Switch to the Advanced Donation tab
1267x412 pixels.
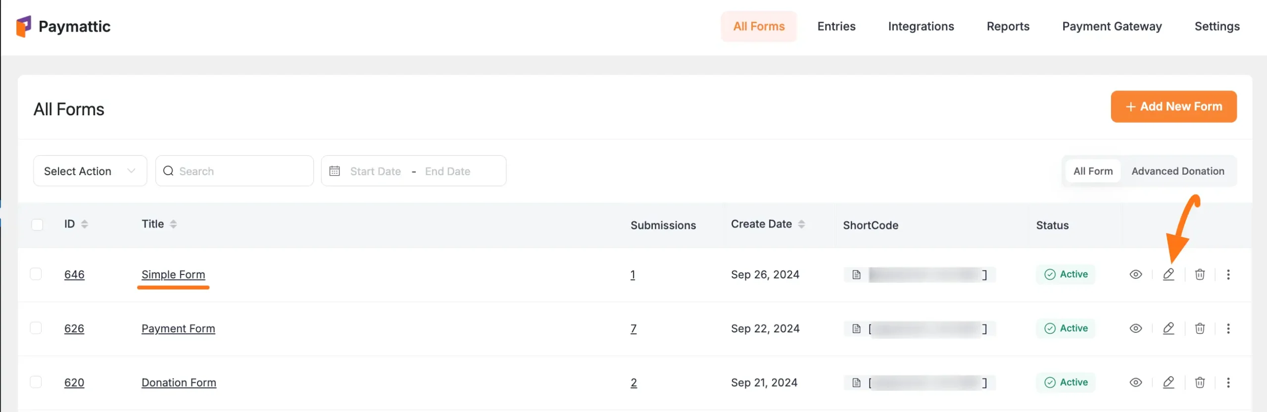[x=1177, y=171]
